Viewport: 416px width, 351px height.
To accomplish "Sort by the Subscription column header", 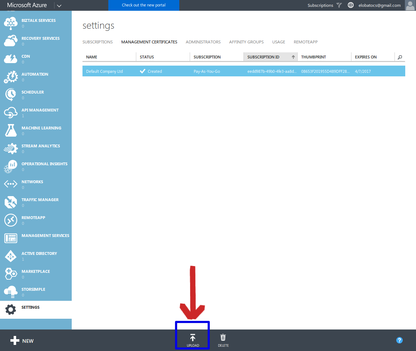I will click(217, 57).
